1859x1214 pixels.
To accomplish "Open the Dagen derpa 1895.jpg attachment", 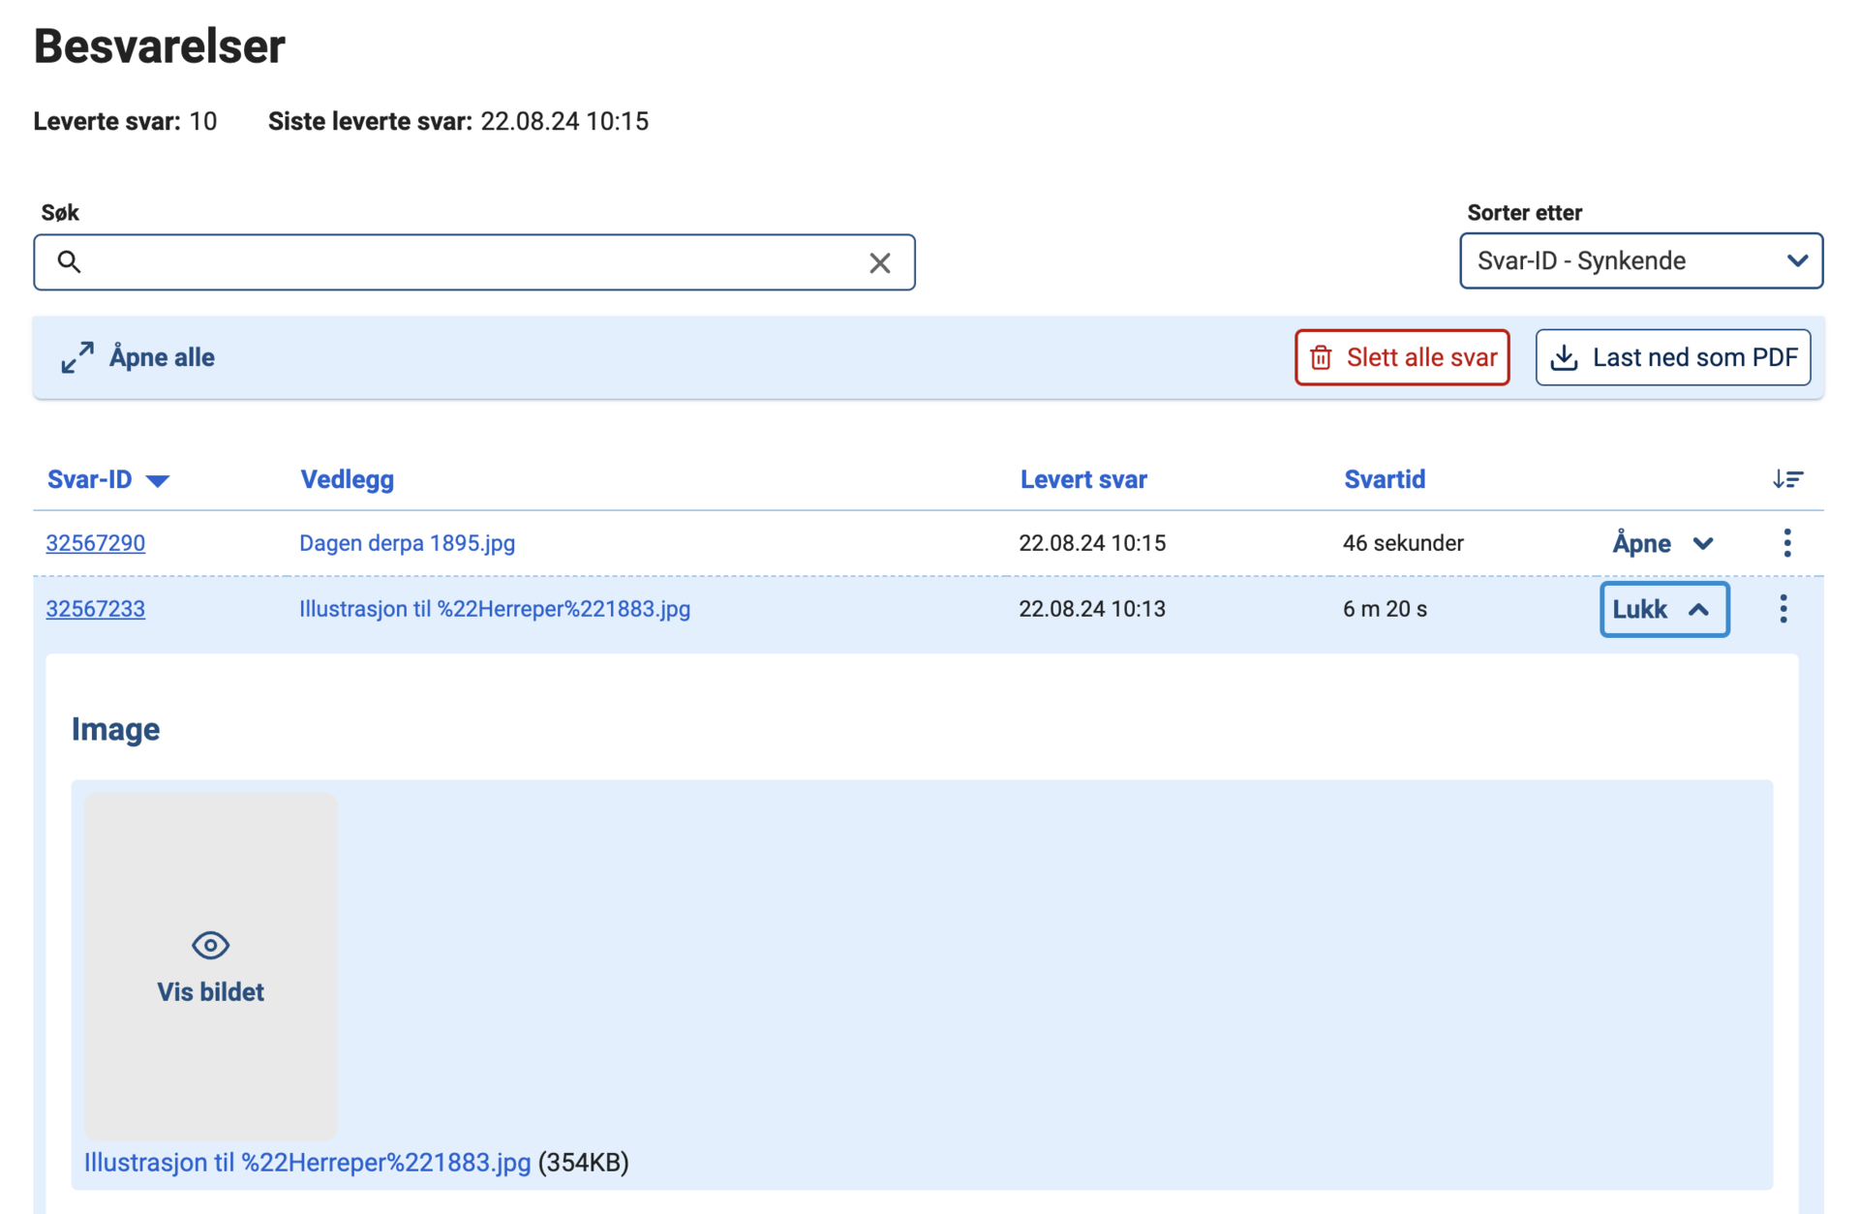I will pyautogui.click(x=407, y=543).
